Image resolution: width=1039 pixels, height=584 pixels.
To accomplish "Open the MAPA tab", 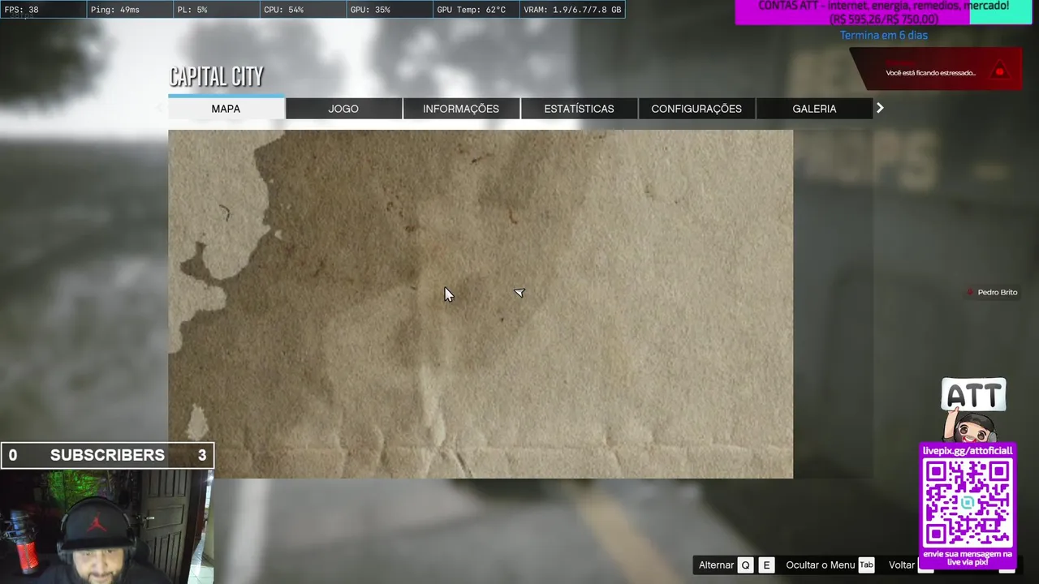I will (226, 108).
